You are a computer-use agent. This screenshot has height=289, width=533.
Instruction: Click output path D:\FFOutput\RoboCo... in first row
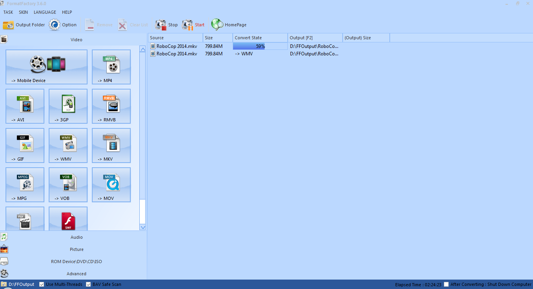314,46
